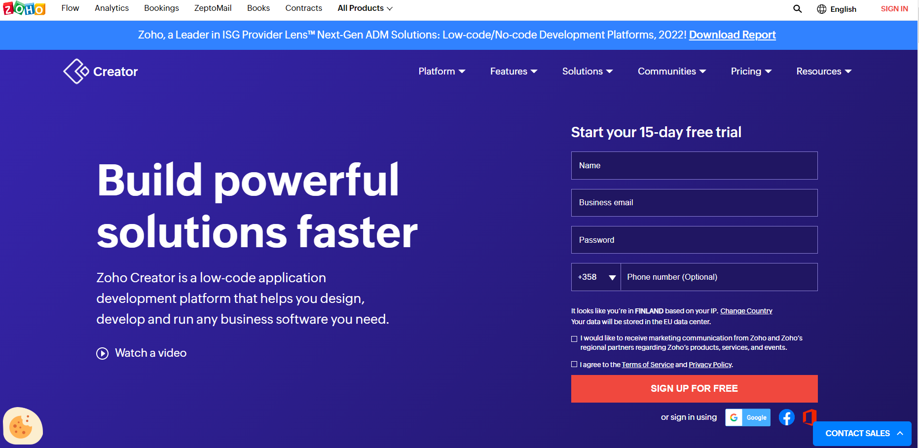Click the Zoho Creator diamond logo
The width and height of the screenshot is (919, 448).
tap(76, 72)
